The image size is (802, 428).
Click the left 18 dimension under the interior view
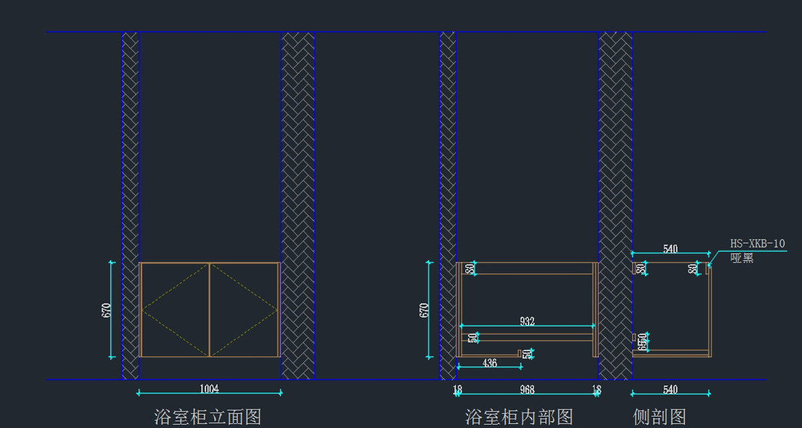point(458,389)
